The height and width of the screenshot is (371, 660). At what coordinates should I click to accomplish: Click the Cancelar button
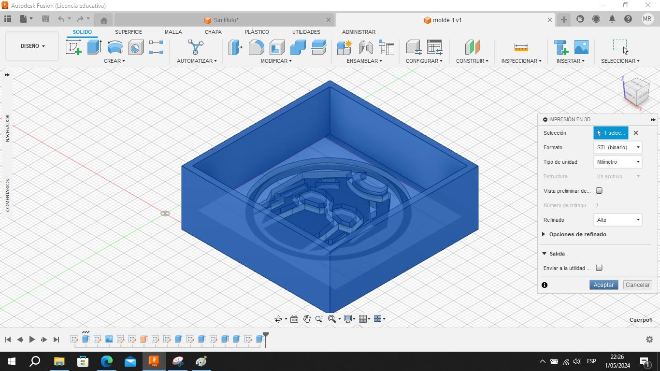(638, 285)
